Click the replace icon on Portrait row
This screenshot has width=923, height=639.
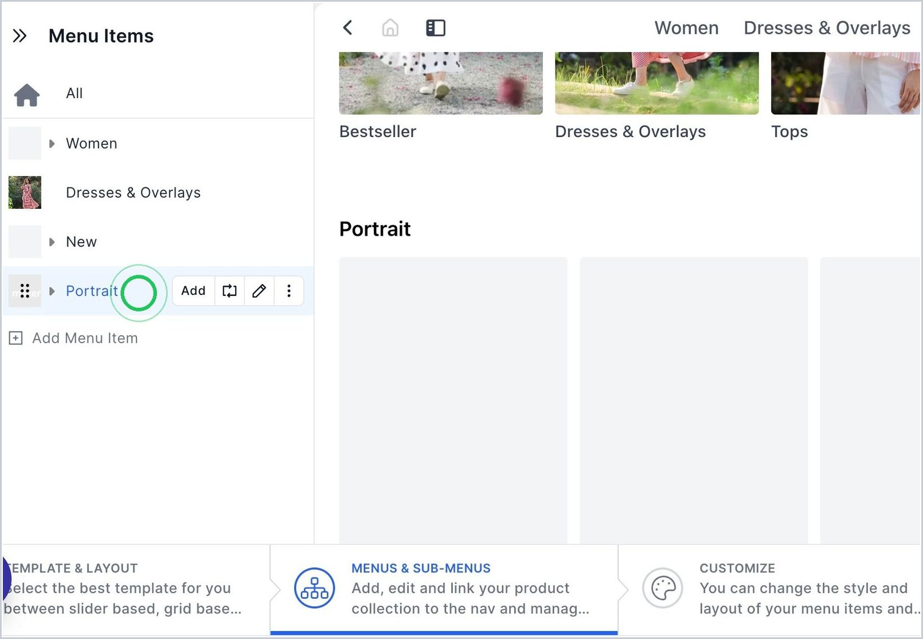coord(229,291)
